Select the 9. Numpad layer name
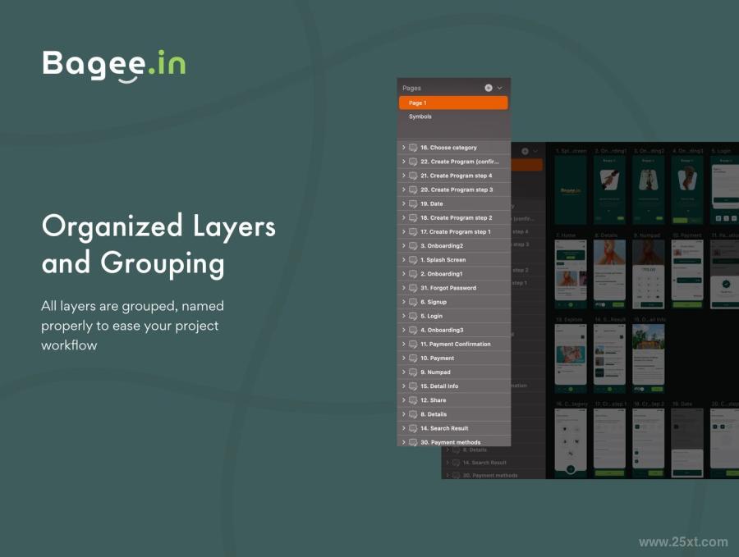The image size is (739, 557). [435, 372]
